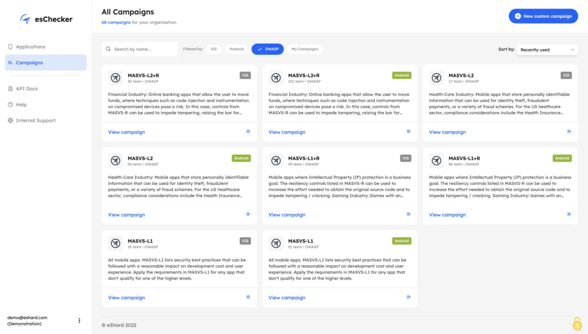The width and height of the screenshot is (588, 334).
Task: Click the 68 campaigns link
Action: (x=116, y=22)
